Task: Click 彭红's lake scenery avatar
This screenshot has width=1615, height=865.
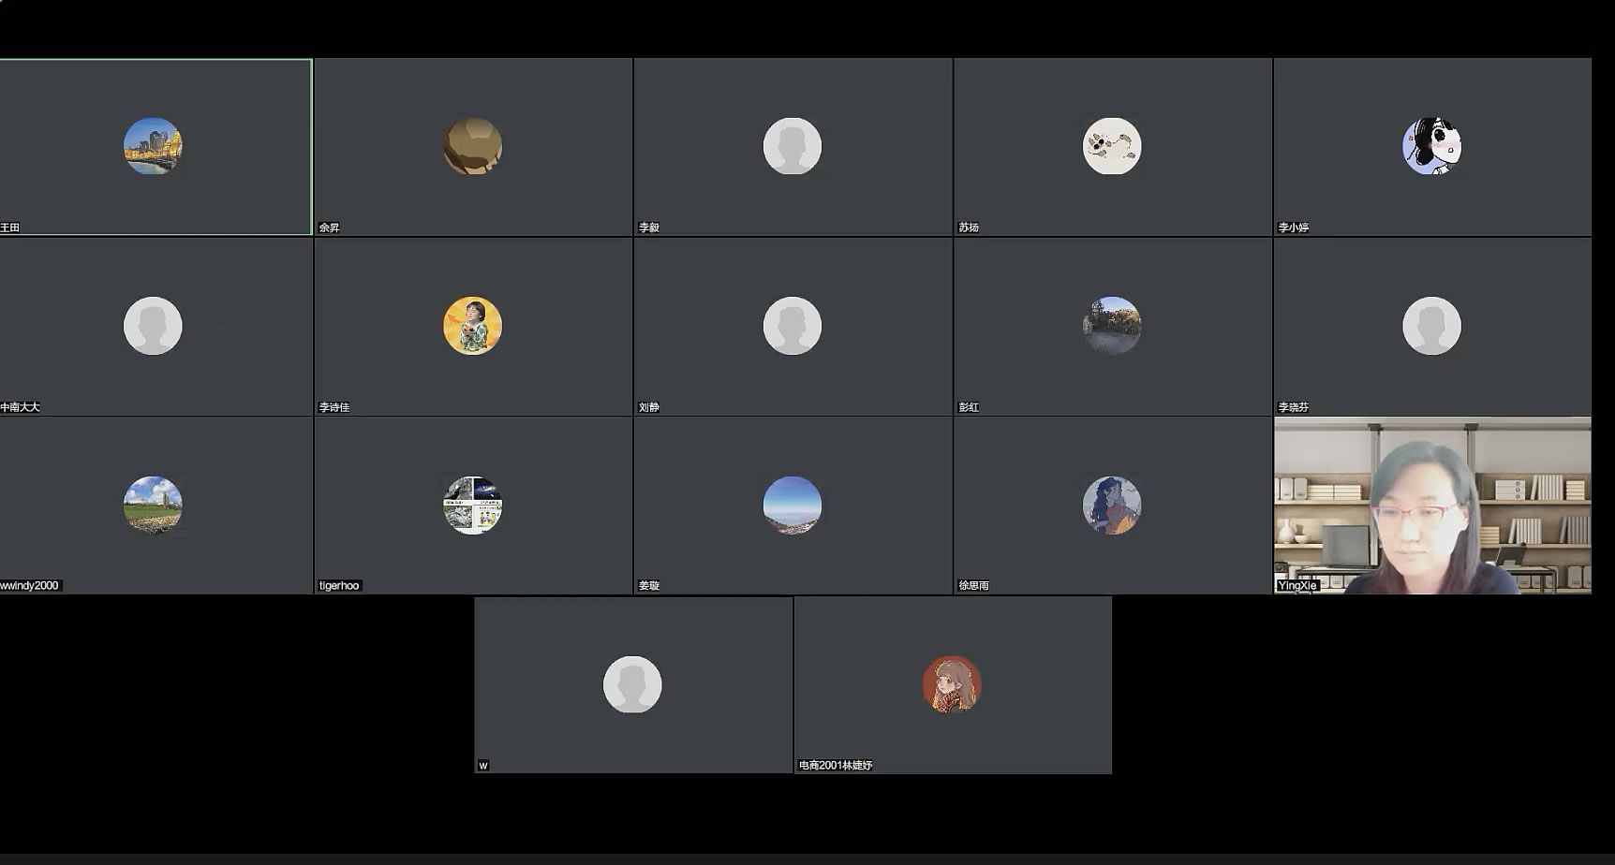Action: (x=1112, y=326)
